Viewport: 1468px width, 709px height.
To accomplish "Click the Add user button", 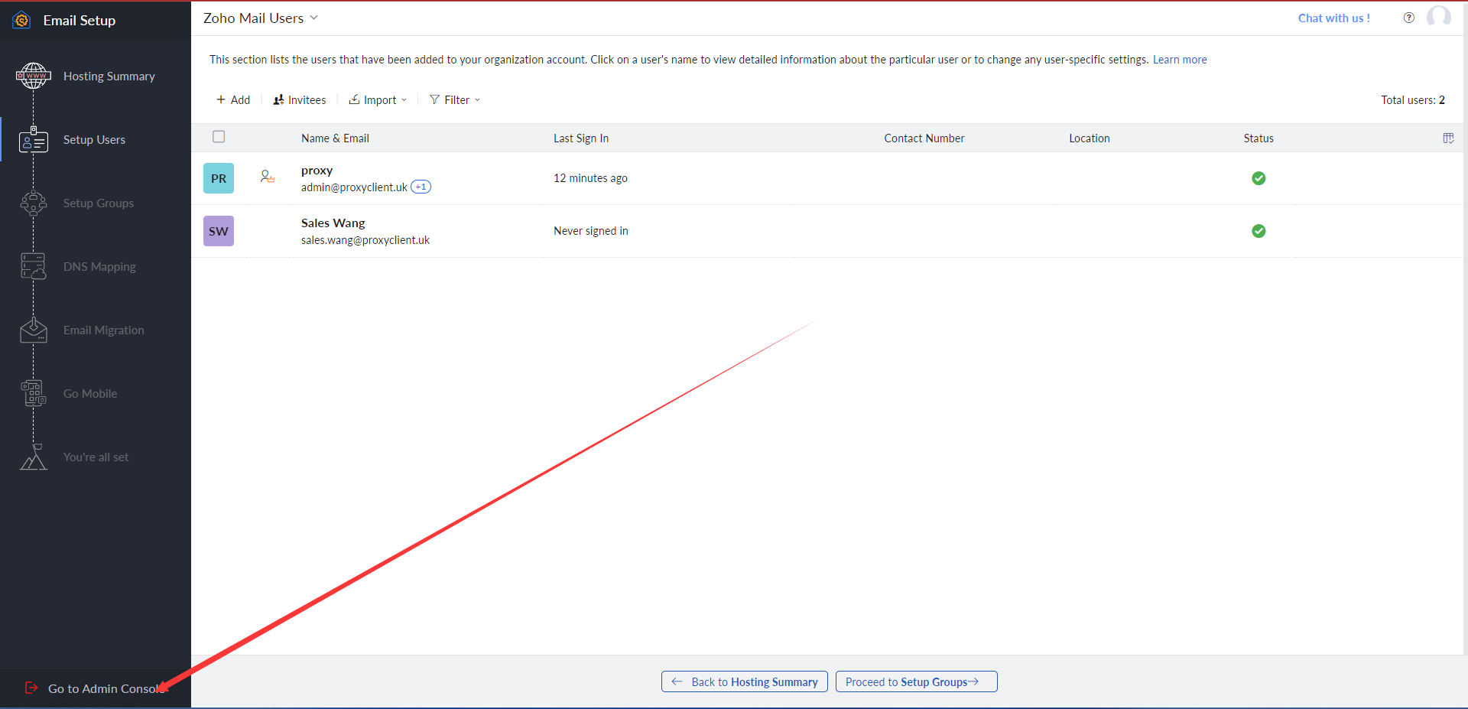I will pyautogui.click(x=233, y=100).
